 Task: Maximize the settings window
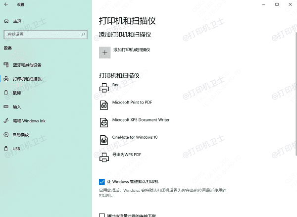[x=277, y=4]
